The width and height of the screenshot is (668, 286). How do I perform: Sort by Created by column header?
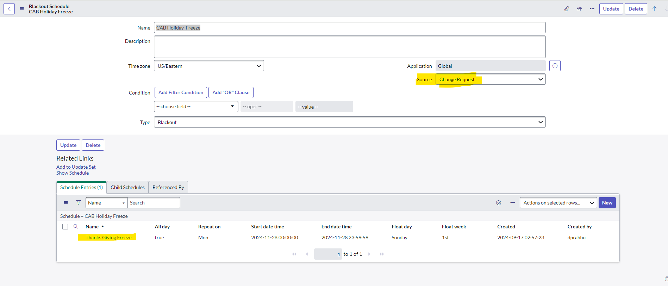coord(580,227)
